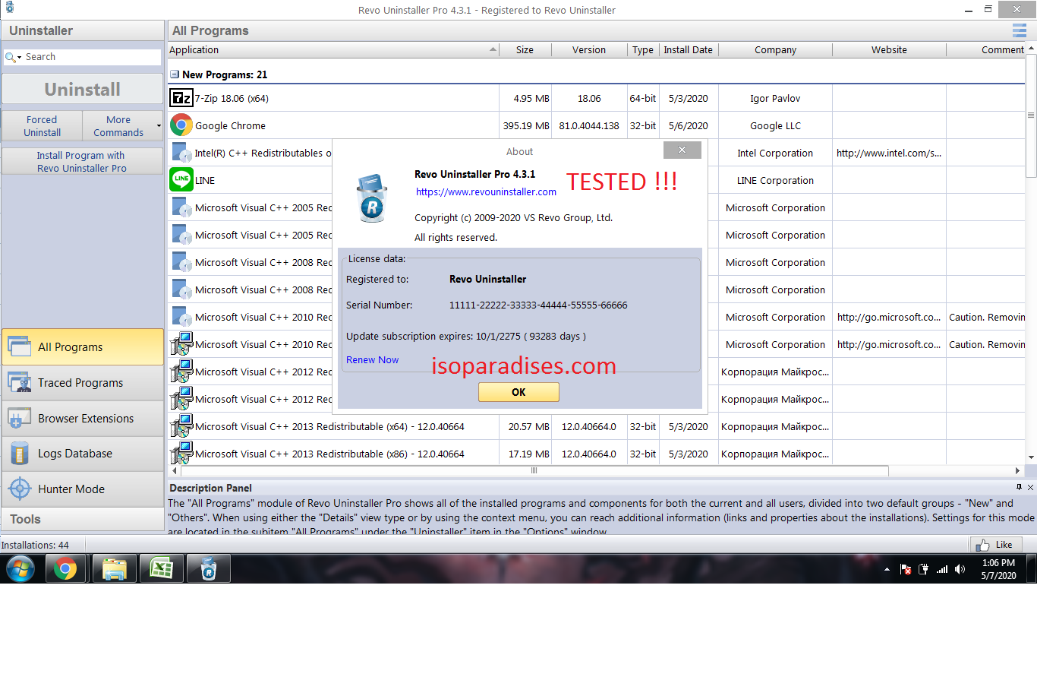The width and height of the screenshot is (1037, 696).
Task: Click the LINE application icon
Action: tap(181, 179)
